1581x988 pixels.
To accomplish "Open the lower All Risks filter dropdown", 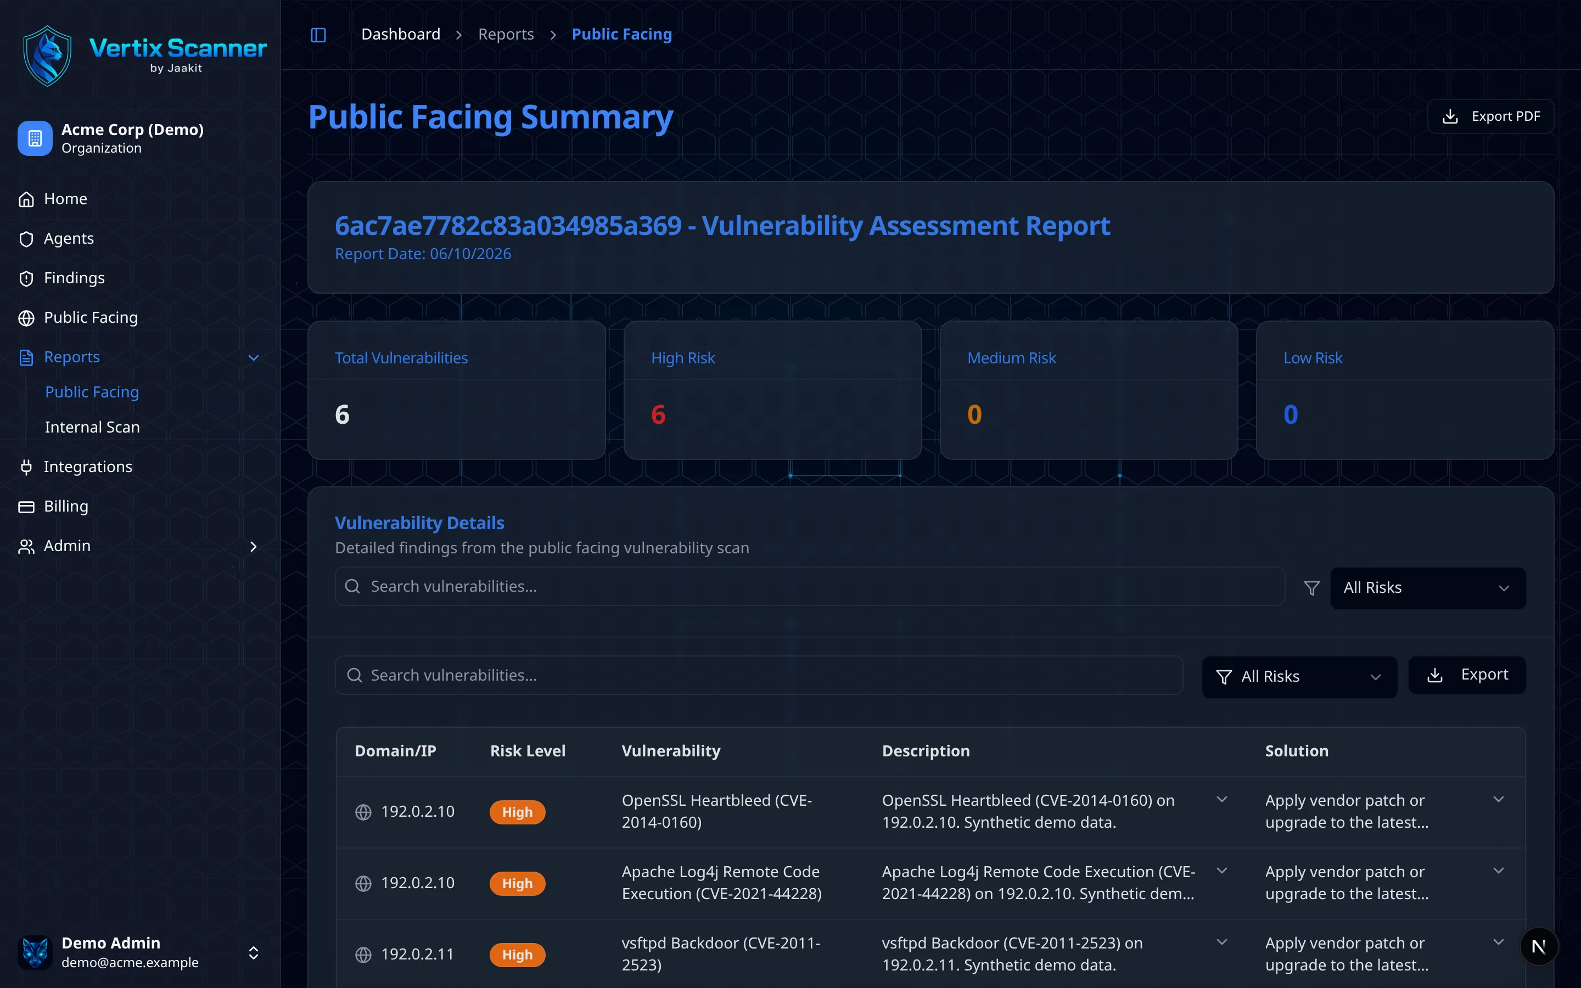I will pyautogui.click(x=1299, y=677).
